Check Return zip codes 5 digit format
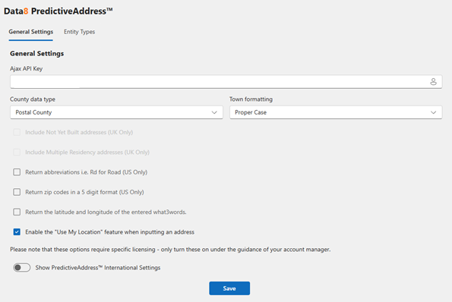452x302 pixels. pos(17,192)
